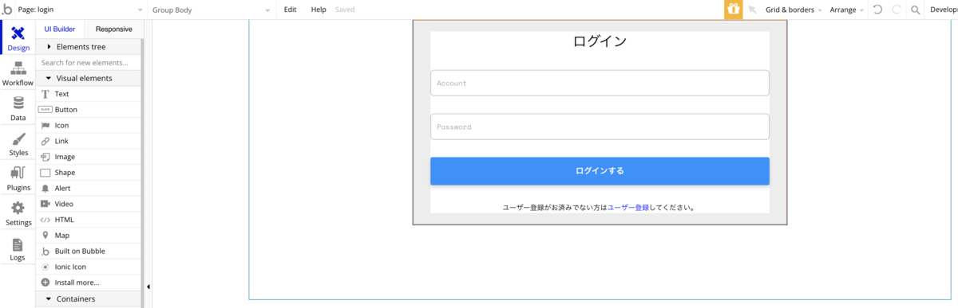Select the Shape element
The image size is (958, 308).
(89, 173)
